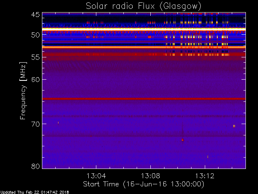Click the red-yellow spot below 13:10 near 73 MHz

(x=183, y=140)
